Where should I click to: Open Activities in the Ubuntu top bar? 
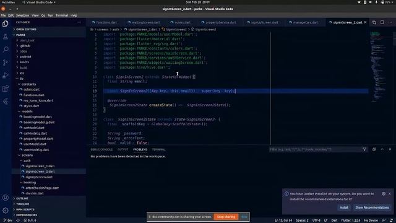(x=8, y=2)
